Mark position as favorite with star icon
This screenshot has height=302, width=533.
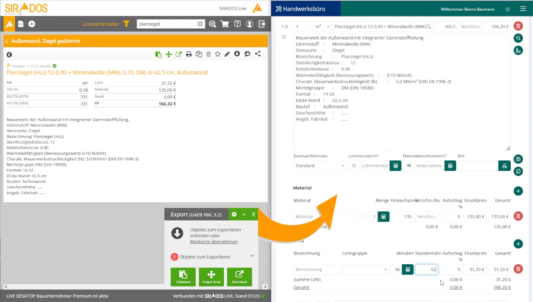tap(218, 54)
